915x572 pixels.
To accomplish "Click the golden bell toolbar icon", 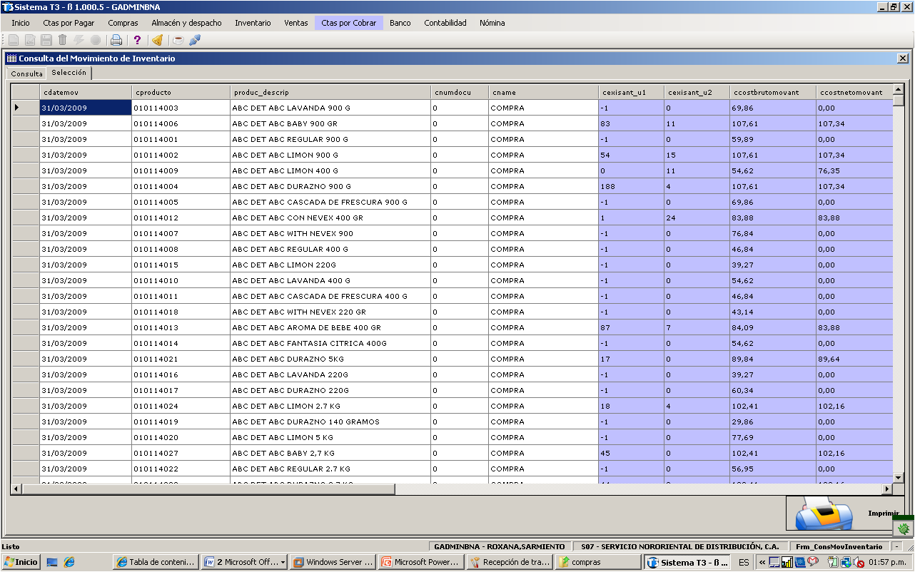I will 158,40.
